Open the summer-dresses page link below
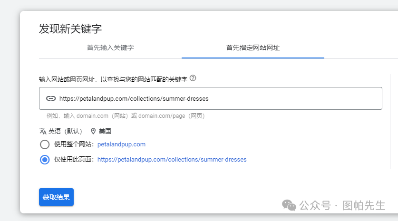The width and height of the screenshot is (398, 221). point(172,160)
